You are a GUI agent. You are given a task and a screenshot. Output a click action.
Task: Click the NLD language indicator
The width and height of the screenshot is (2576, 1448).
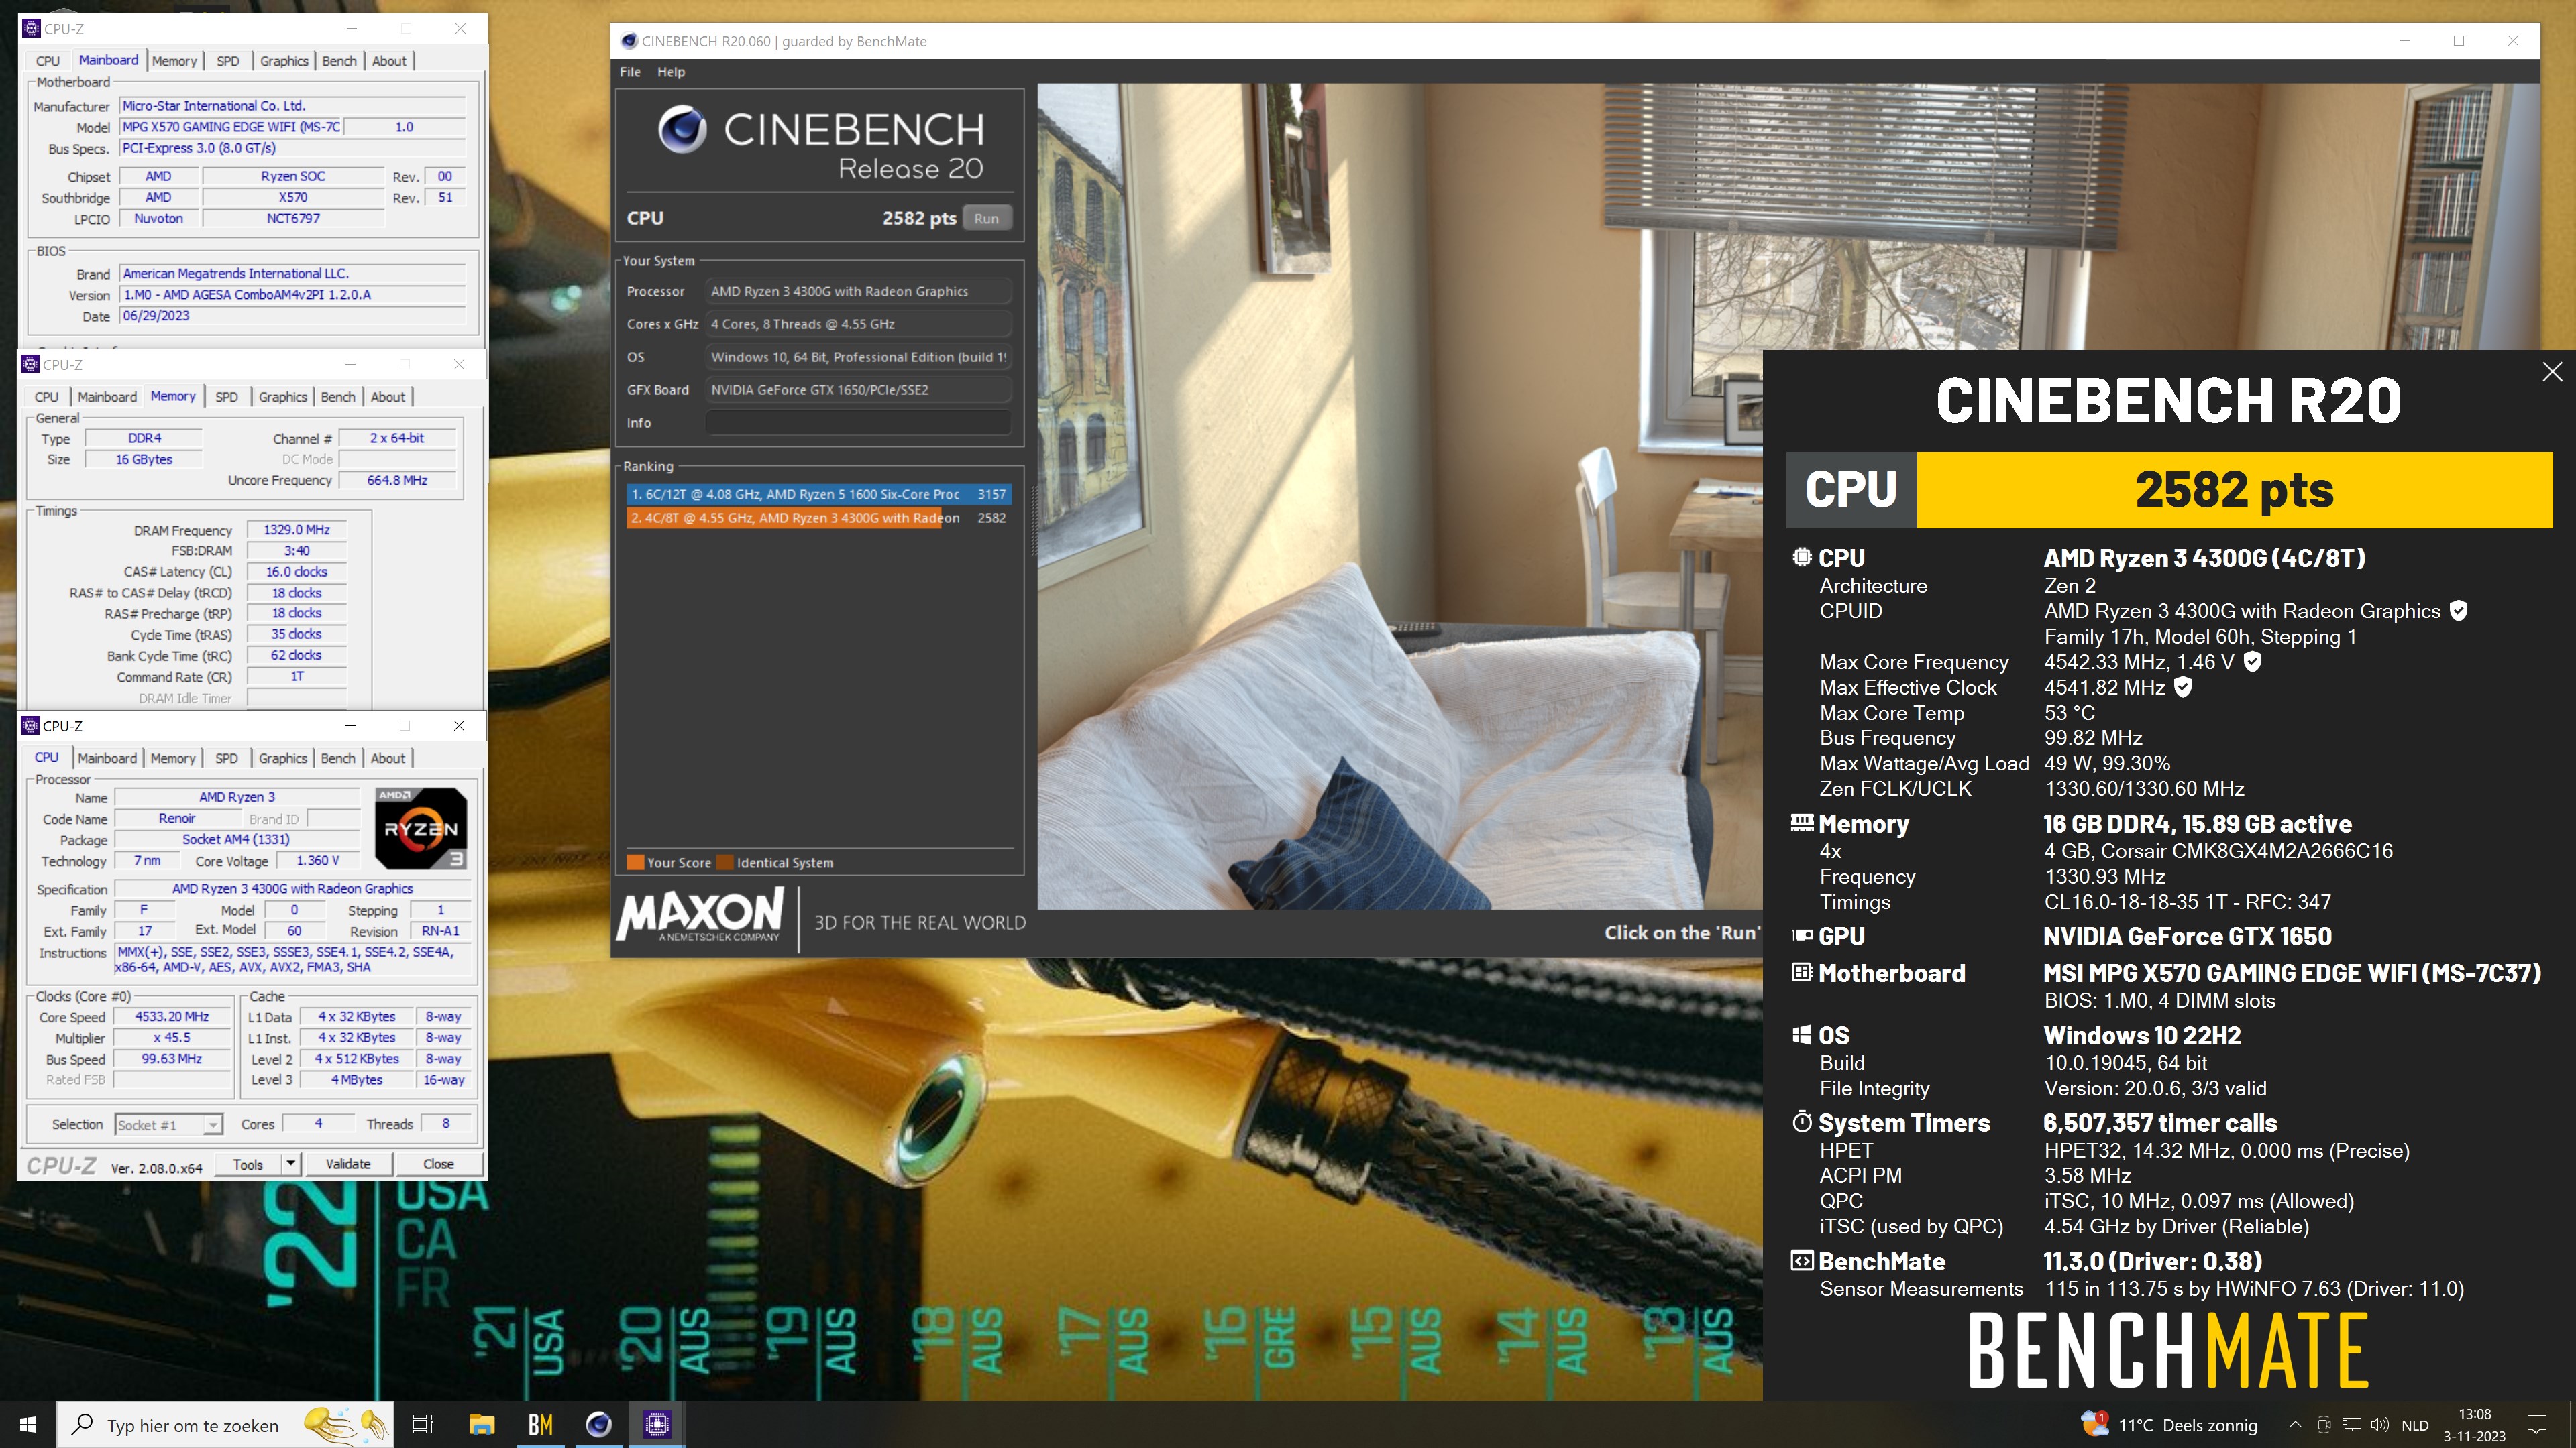pyautogui.click(x=2415, y=1425)
